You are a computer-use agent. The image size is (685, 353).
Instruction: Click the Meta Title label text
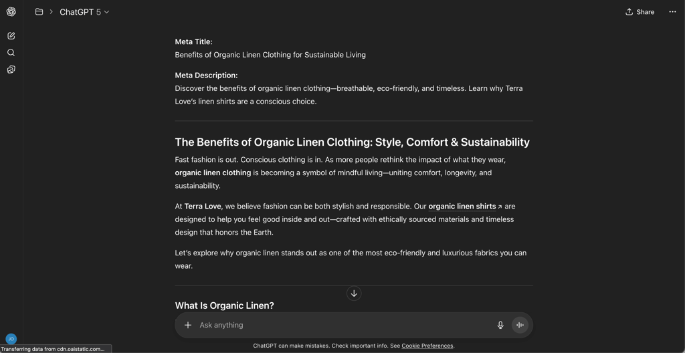click(x=193, y=42)
